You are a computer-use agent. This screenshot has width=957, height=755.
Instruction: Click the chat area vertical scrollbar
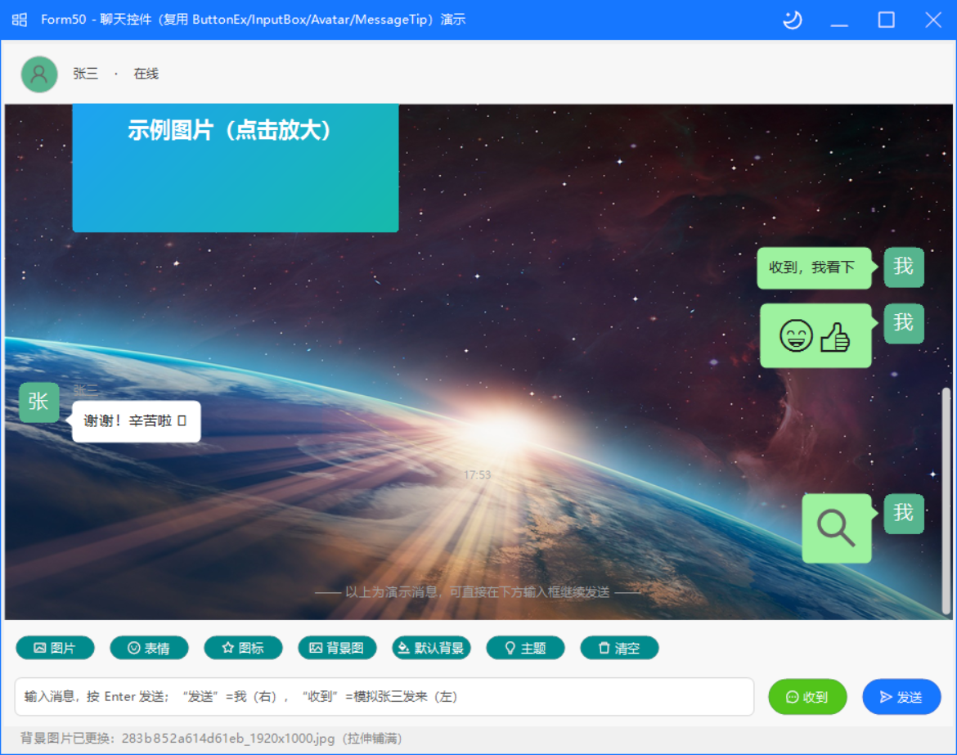tap(946, 501)
